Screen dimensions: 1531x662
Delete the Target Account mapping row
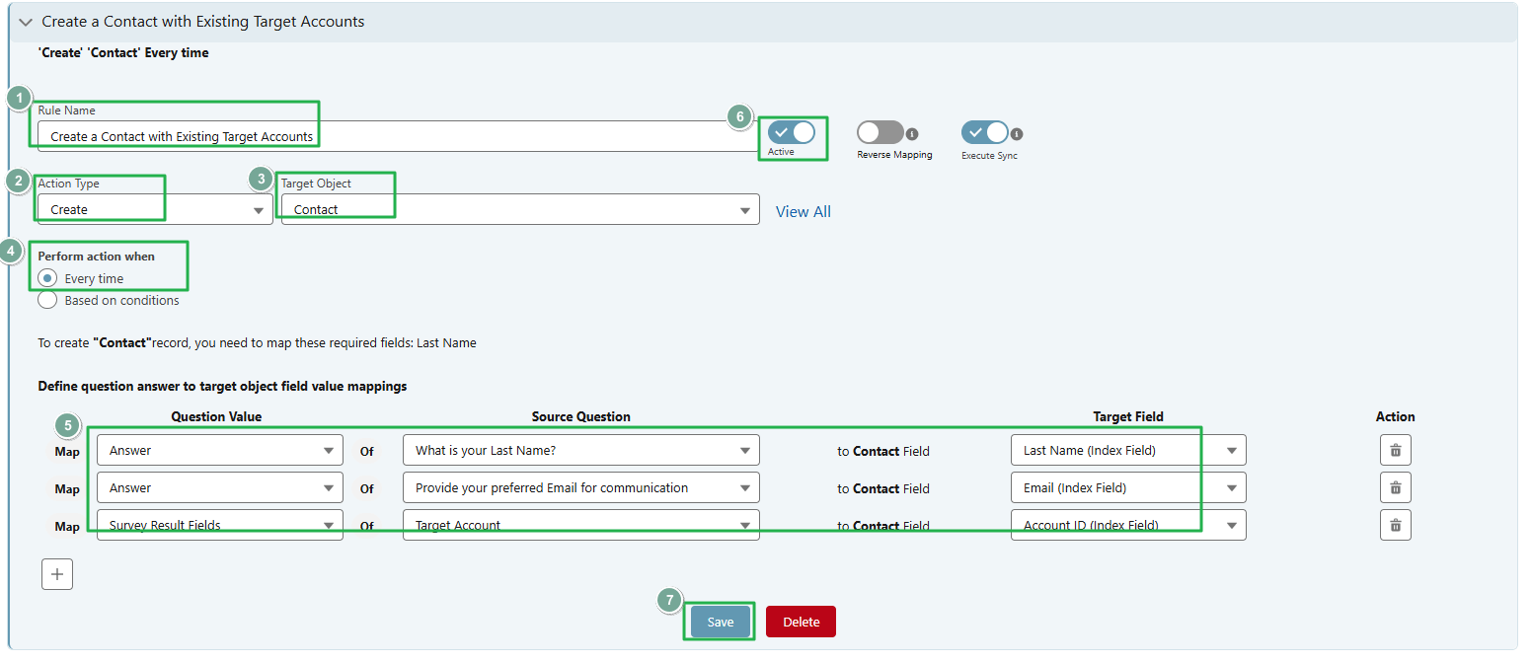pyautogui.click(x=1395, y=525)
